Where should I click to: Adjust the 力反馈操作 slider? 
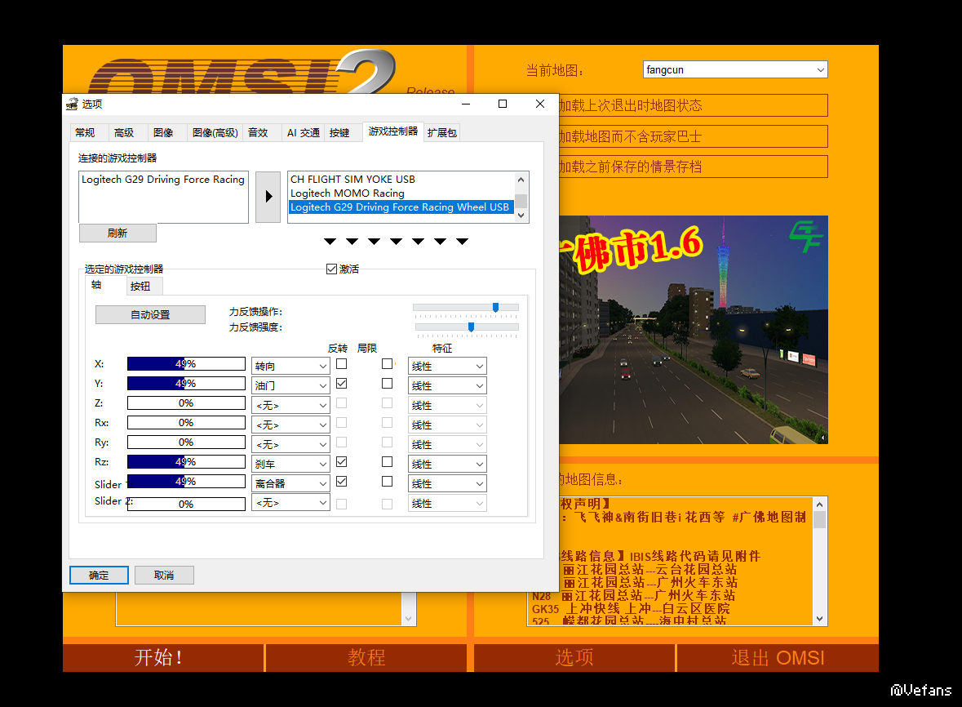click(x=495, y=308)
